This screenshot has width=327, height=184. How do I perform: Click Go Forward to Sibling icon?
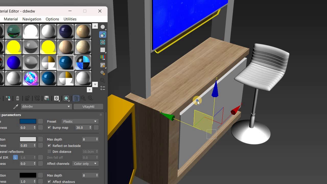click(x=90, y=98)
